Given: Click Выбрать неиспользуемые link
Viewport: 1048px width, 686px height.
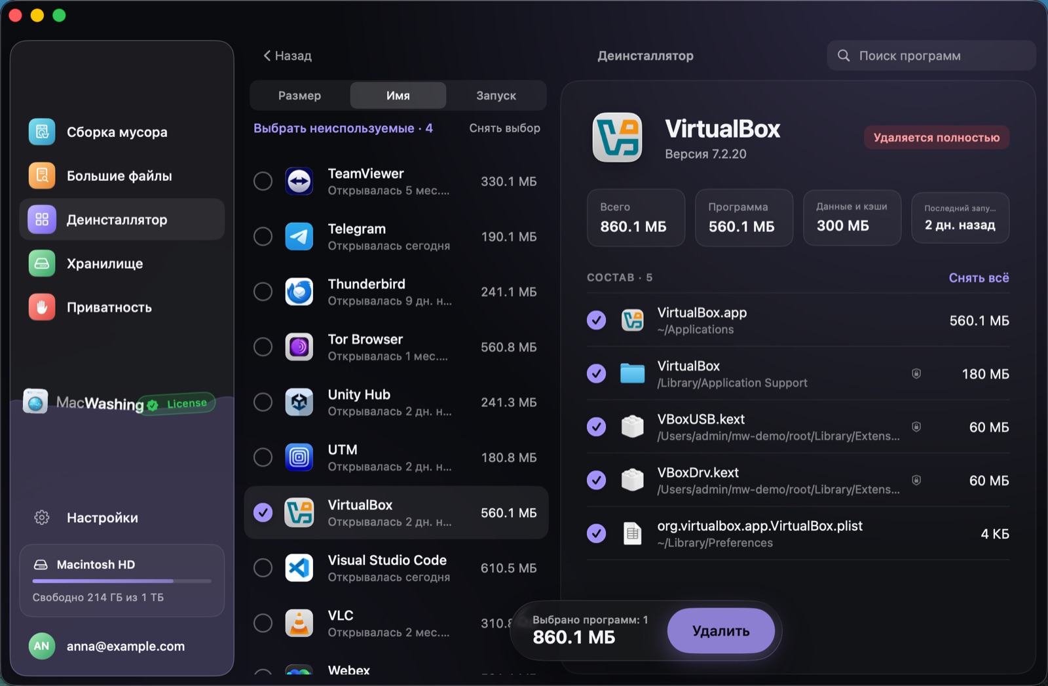Looking at the screenshot, I should tap(343, 128).
